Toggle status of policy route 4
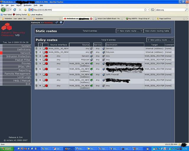This screenshot has width=189, height=151. 45,60
